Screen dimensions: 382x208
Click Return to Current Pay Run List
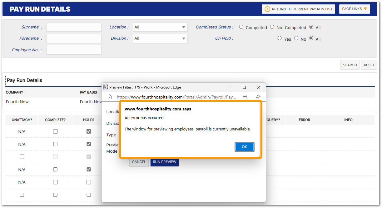coord(298,9)
